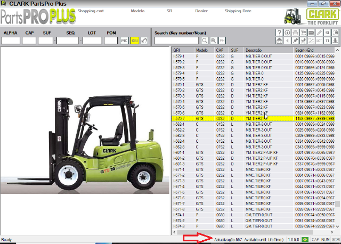The height and width of the screenshot is (244, 341).
Task: Select row I-579-1
Action: 253,56
